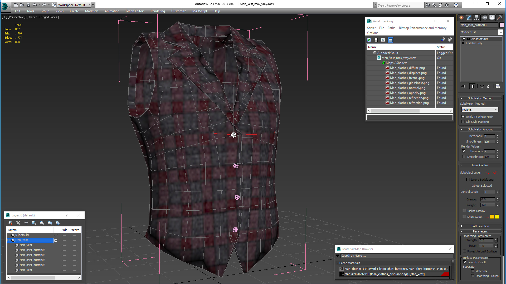Open the Modifiers menu in top menu bar
Image resolution: width=506 pixels, height=284 pixels.
point(91,11)
